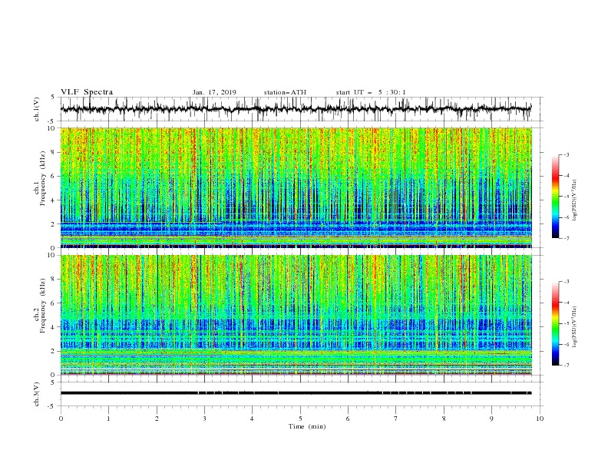Click time axis tick label '6'
This screenshot has width=608, height=470.
coord(348,419)
